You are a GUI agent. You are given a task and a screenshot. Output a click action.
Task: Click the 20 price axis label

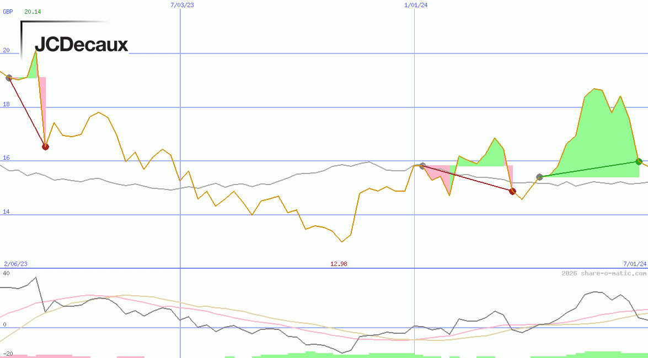tap(7, 50)
